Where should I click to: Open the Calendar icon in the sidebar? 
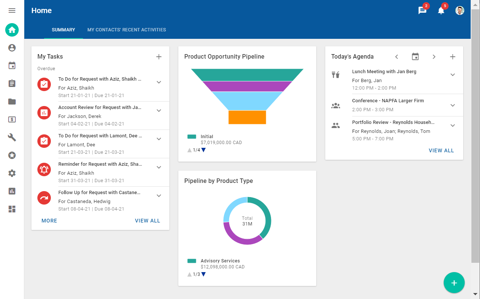click(12, 66)
